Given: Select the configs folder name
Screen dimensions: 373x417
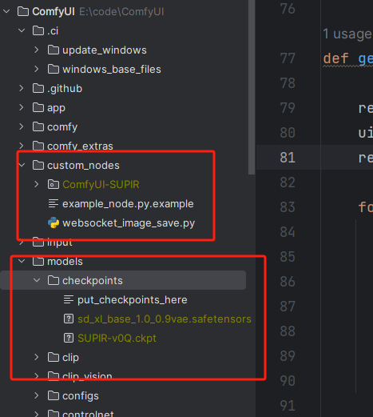Looking at the screenshot, I should point(81,396).
